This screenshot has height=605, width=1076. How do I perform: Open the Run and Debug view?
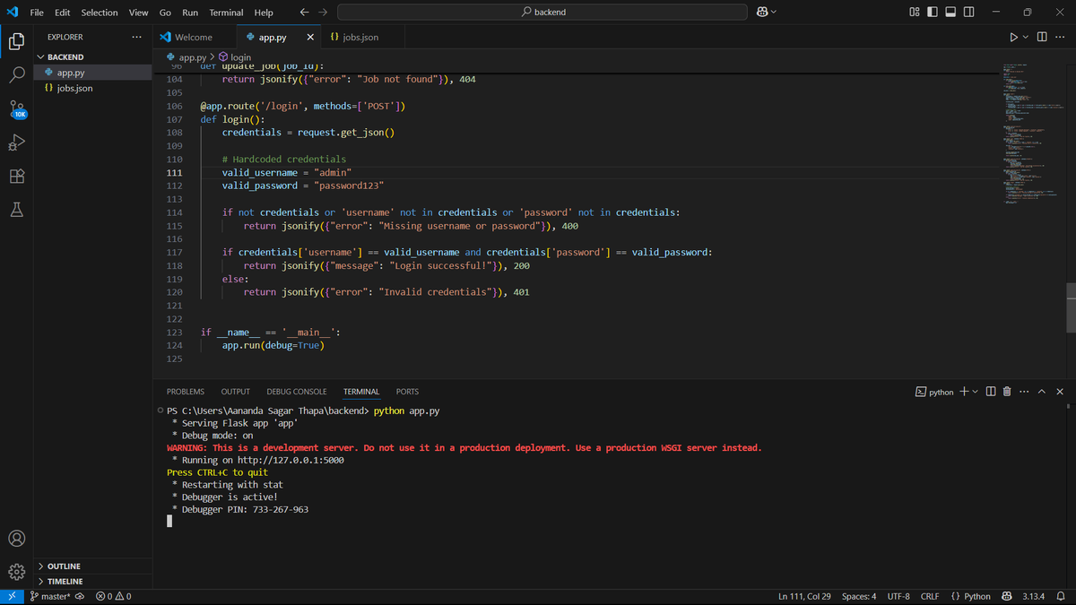(16, 143)
